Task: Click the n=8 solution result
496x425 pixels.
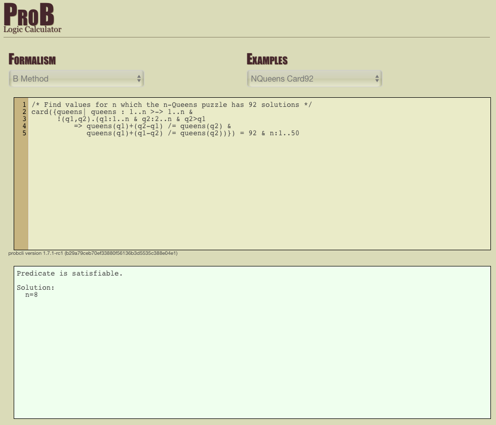Action: [31, 295]
